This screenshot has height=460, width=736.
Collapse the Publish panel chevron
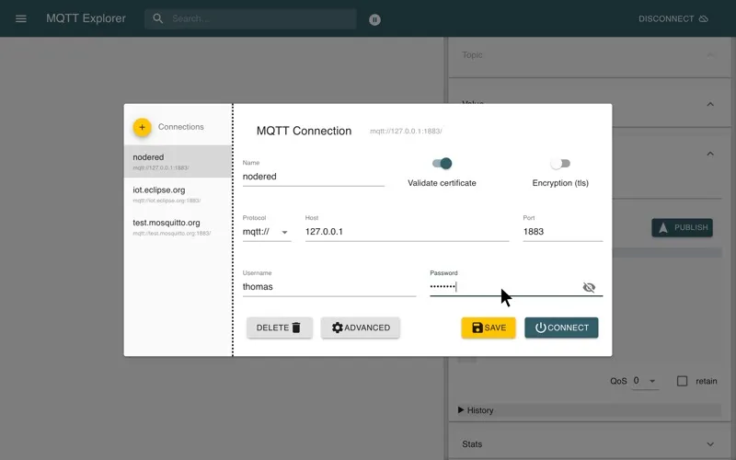point(710,154)
